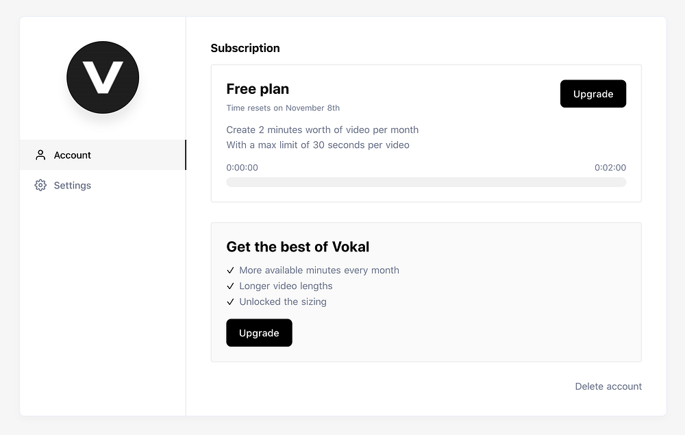Open the Account section label
The height and width of the screenshot is (435, 685).
coord(73,156)
